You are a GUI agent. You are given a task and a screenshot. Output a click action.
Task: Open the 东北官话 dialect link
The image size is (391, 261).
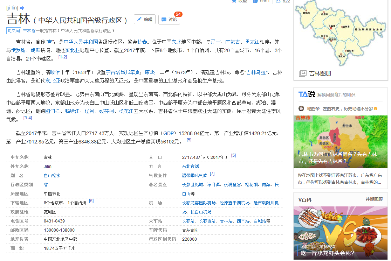(191, 167)
